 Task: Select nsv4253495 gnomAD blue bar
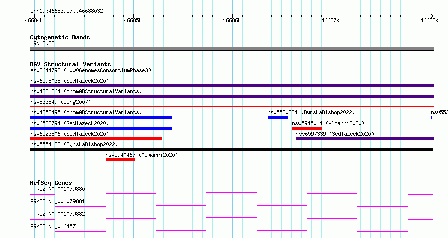coord(101,117)
